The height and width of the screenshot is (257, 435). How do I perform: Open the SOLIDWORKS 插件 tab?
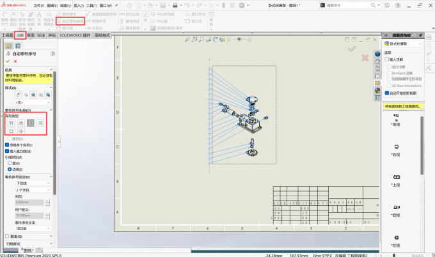[x=75, y=36]
